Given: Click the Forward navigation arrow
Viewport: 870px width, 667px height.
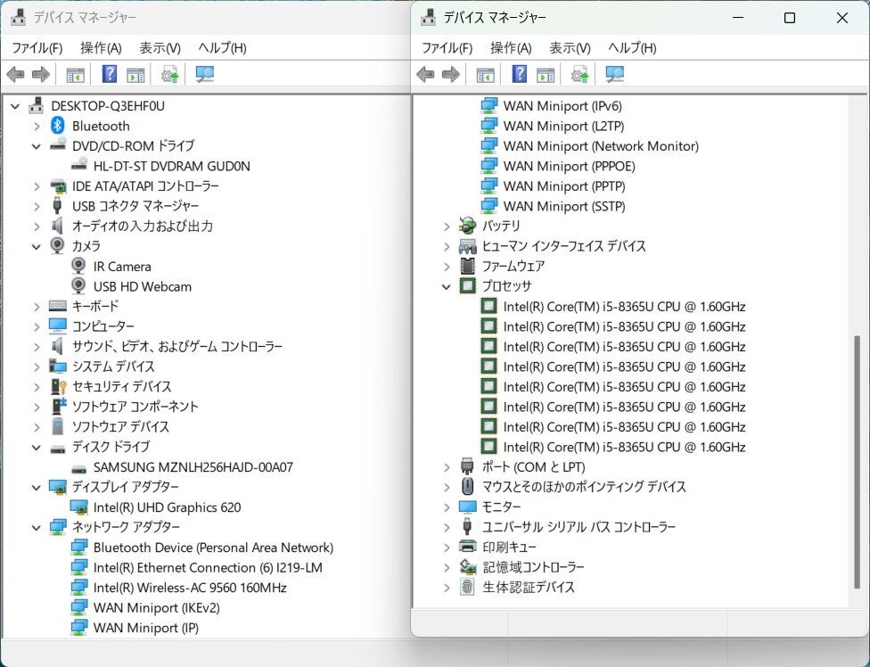Looking at the screenshot, I should point(40,74).
